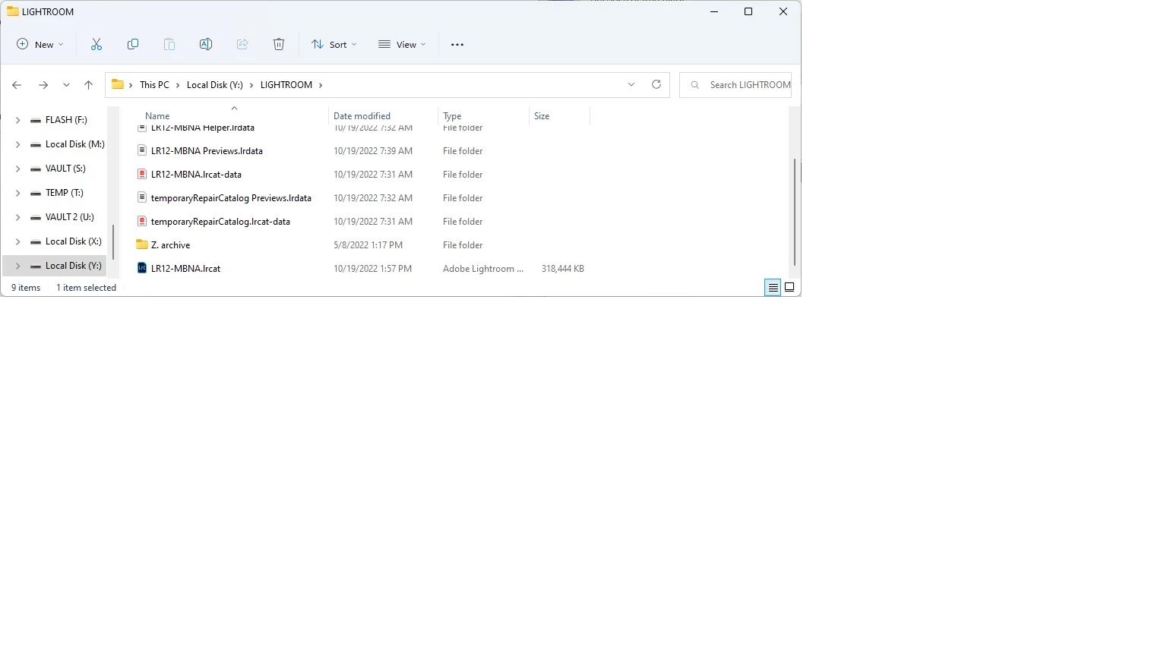Click the file list vertical scrollbar
Viewport: 1167px width, 656px height.
[794, 212]
